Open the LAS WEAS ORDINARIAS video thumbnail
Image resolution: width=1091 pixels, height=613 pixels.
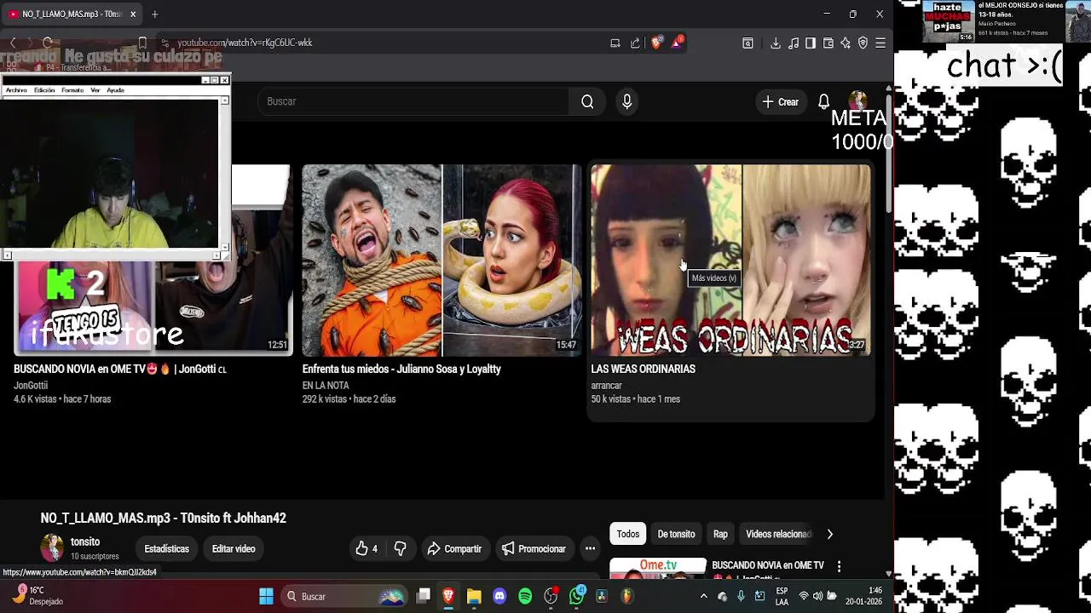(730, 261)
